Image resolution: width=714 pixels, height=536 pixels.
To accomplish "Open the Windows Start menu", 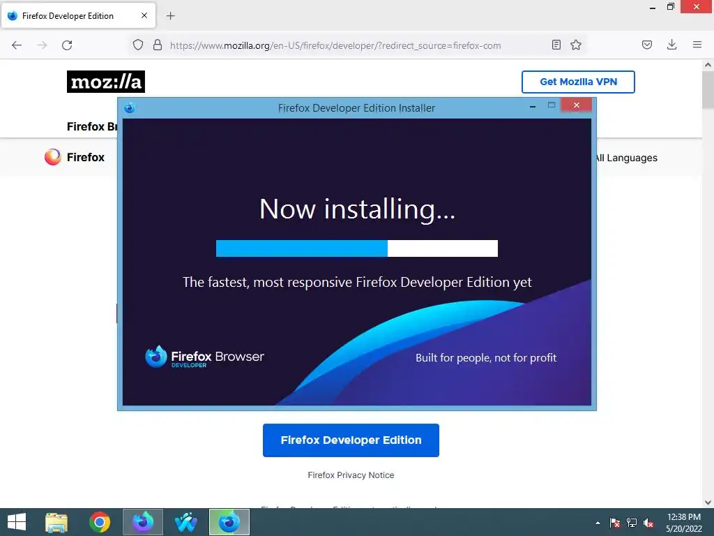I will (17, 522).
